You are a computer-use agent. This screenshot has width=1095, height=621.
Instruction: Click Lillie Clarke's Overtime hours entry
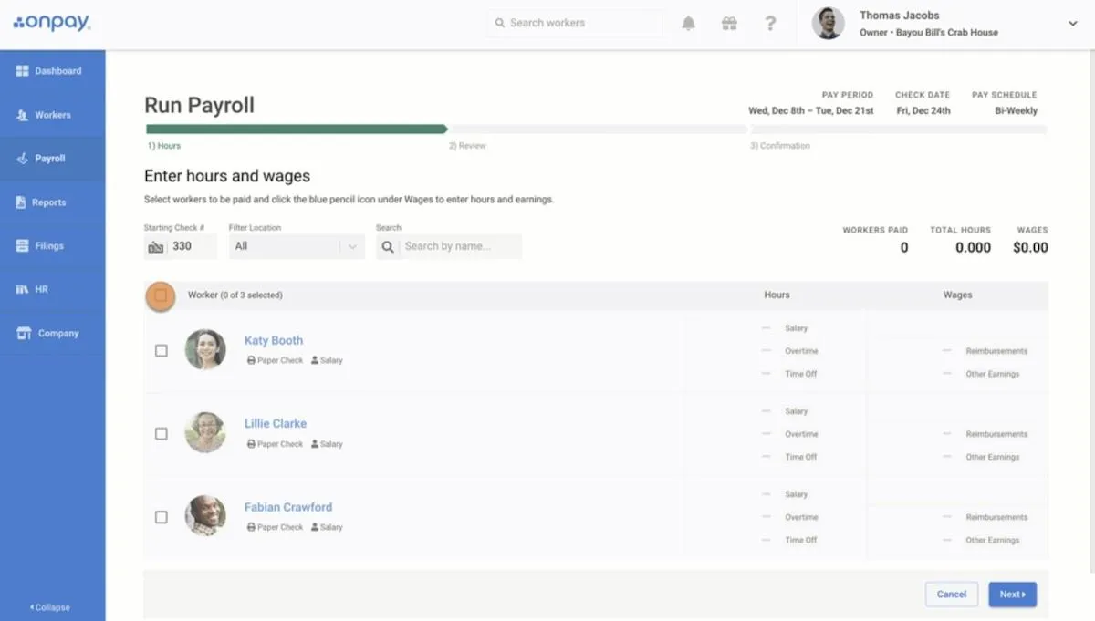[x=789, y=434]
